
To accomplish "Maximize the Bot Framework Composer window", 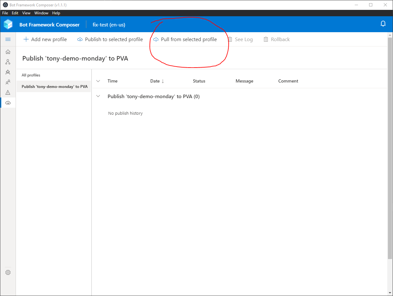I will pos(371,5).
